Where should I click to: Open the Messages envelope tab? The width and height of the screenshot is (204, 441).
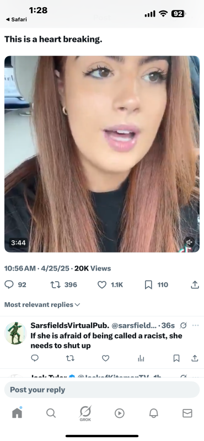pyautogui.click(x=187, y=413)
